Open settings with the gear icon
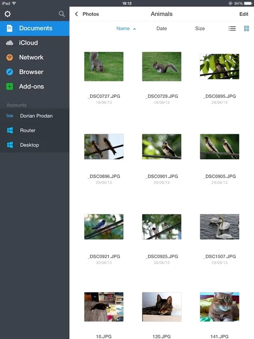This screenshot has height=339, width=254. [8, 14]
